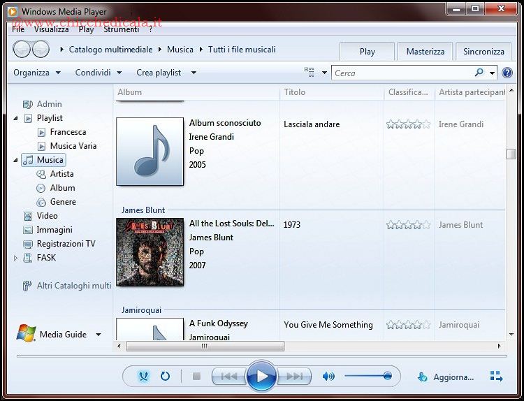Open the help question mark icon

coord(507,73)
